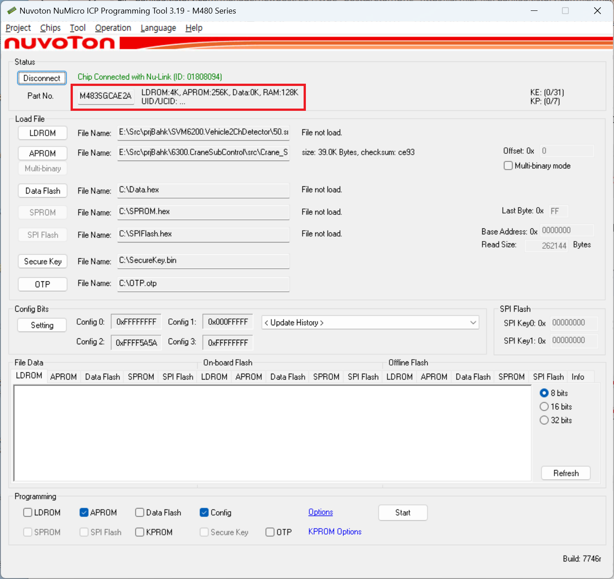Select Offline Flash LDROM tab
Screen dimensions: 614x579
pyautogui.click(x=400, y=377)
